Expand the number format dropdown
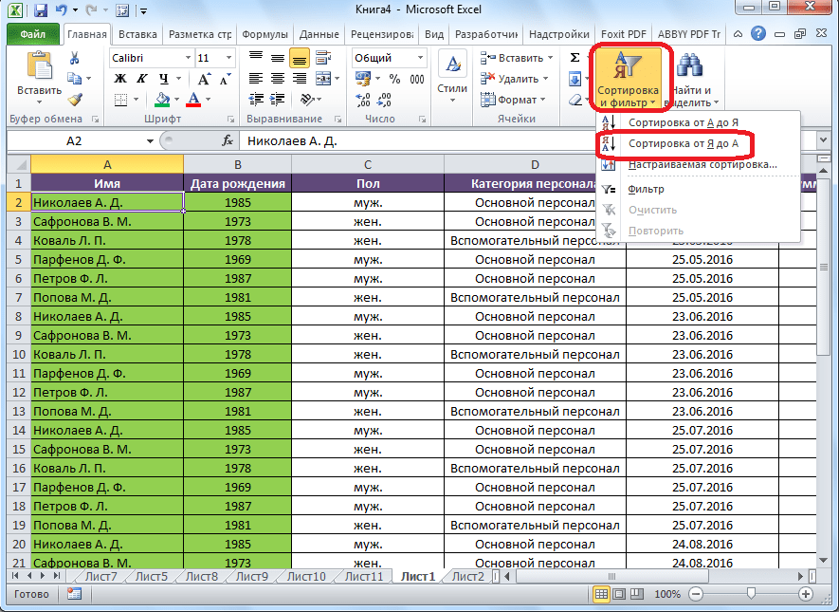Image resolution: width=839 pixels, height=612 pixels. pos(421,58)
